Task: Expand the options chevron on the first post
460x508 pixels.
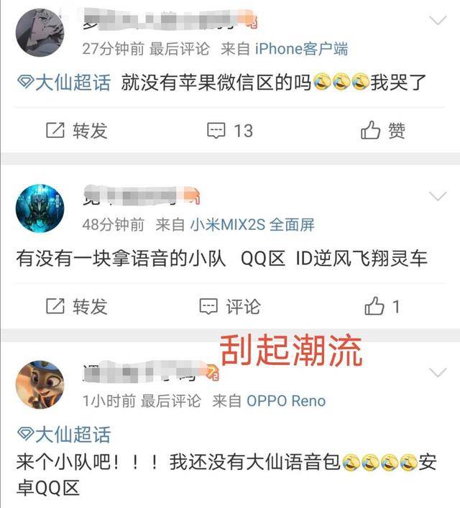Action: [438, 20]
